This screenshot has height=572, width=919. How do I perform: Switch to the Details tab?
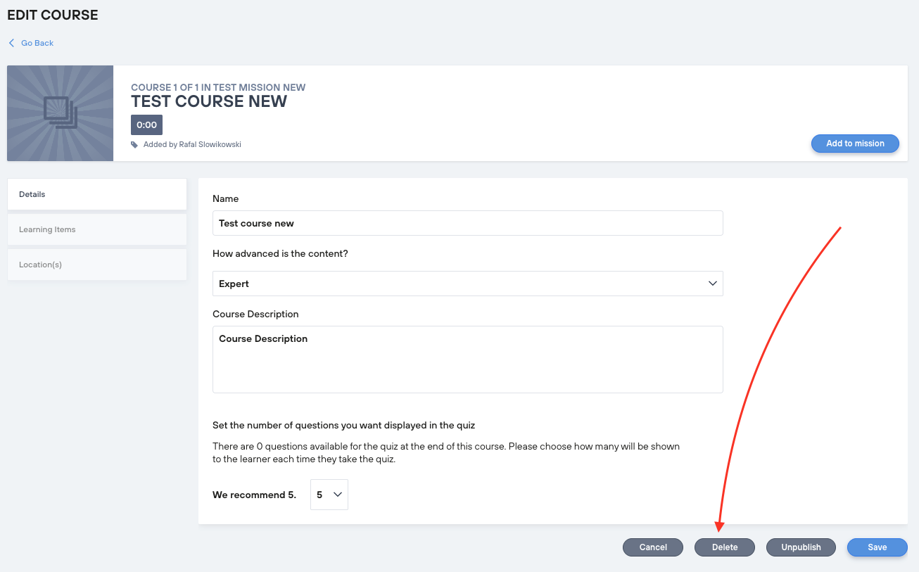[x=97, y=194]
